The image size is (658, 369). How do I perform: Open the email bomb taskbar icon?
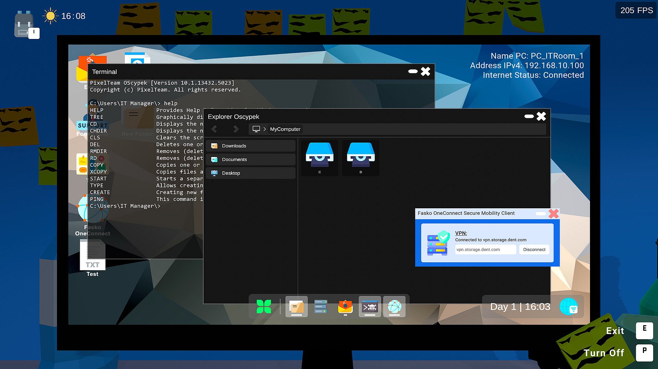coord(345,306)
